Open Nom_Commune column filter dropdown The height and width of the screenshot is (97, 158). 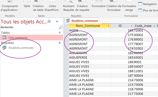108,26
